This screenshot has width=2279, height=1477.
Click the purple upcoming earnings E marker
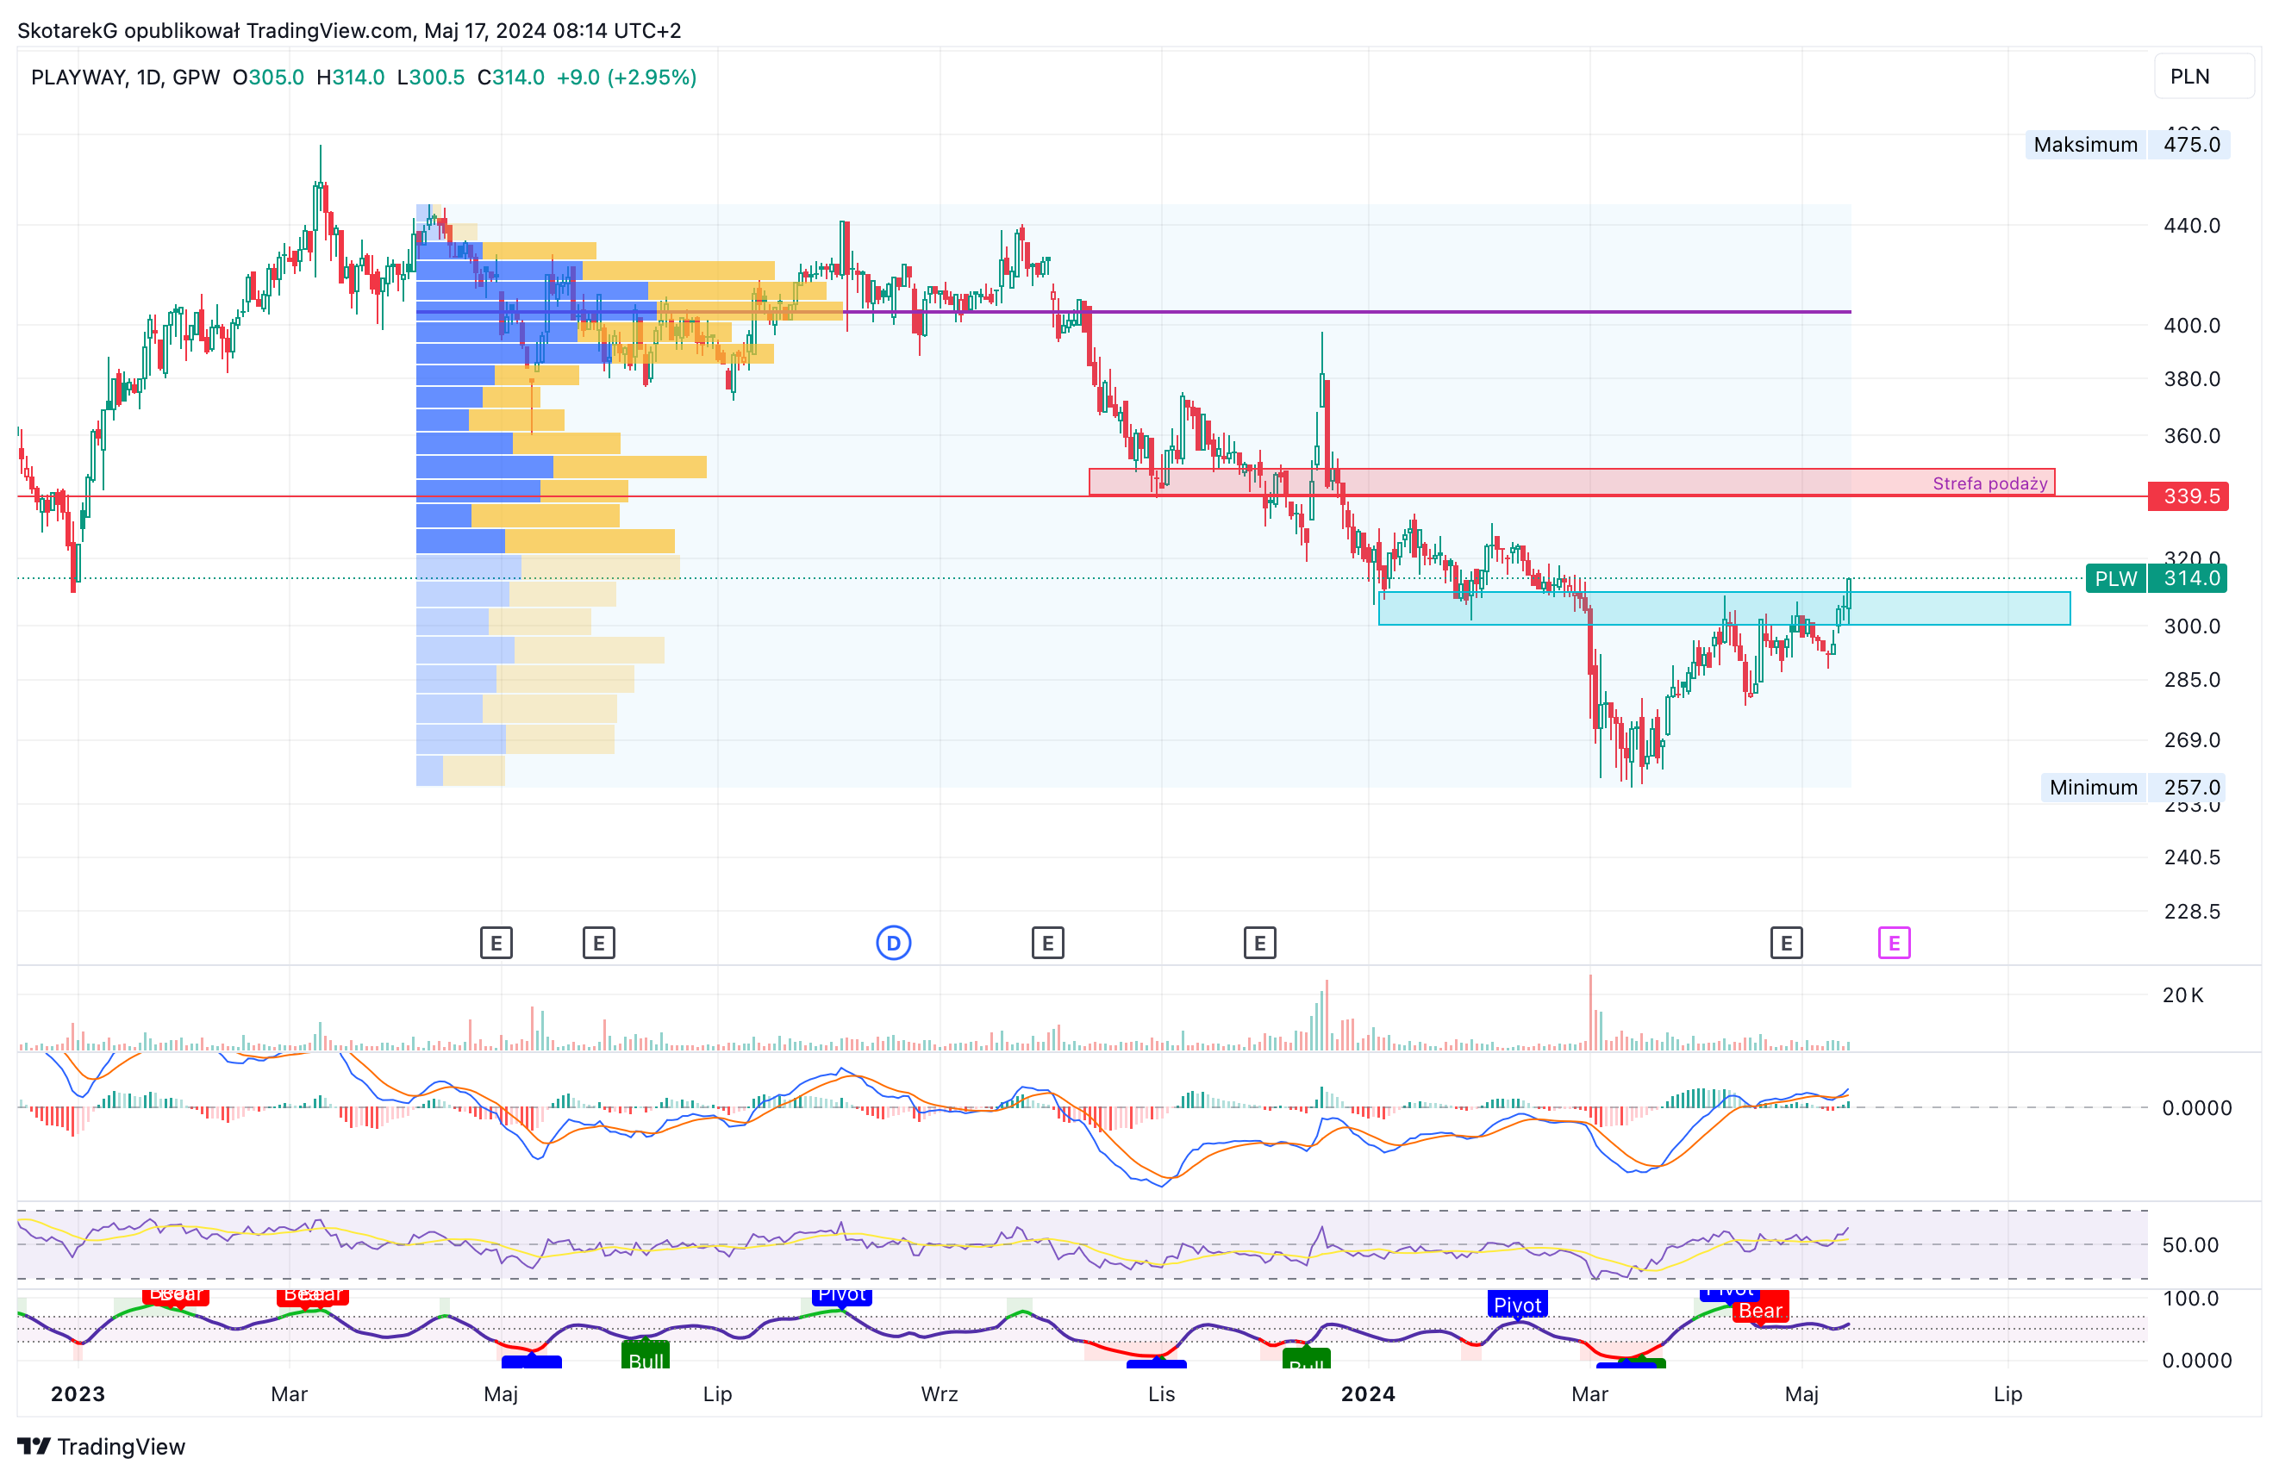tap(1893, 943)
